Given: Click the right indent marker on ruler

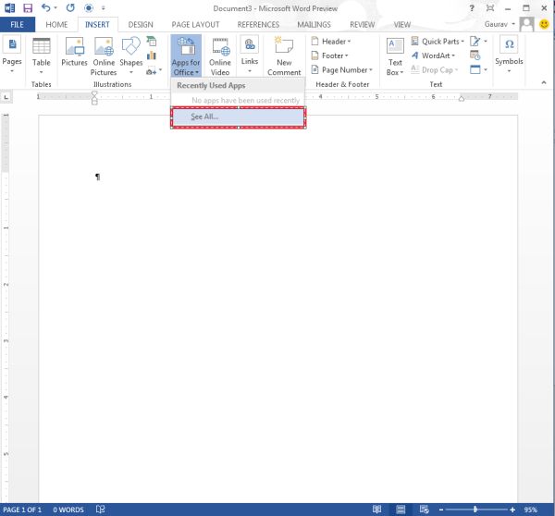Looking at the screenshot, I should [462, 99].
